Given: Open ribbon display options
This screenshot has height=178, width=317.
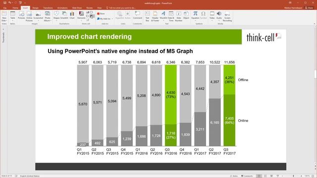Looking at the screenshot, I should point(290,2).
